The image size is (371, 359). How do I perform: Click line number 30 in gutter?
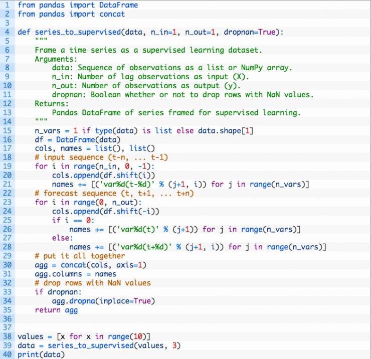tap(7, 265)
